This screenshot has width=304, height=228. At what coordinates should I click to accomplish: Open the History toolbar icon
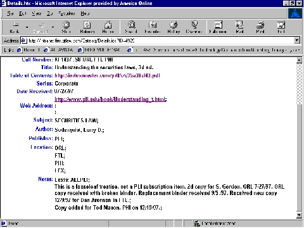pyautogui.click(x=174, y=25)
